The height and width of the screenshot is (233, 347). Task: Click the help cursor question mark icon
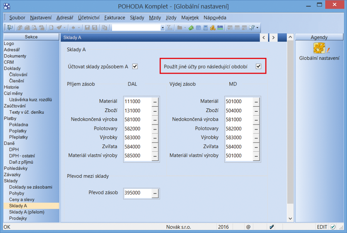pyautogui.click(x=252, y=28)
